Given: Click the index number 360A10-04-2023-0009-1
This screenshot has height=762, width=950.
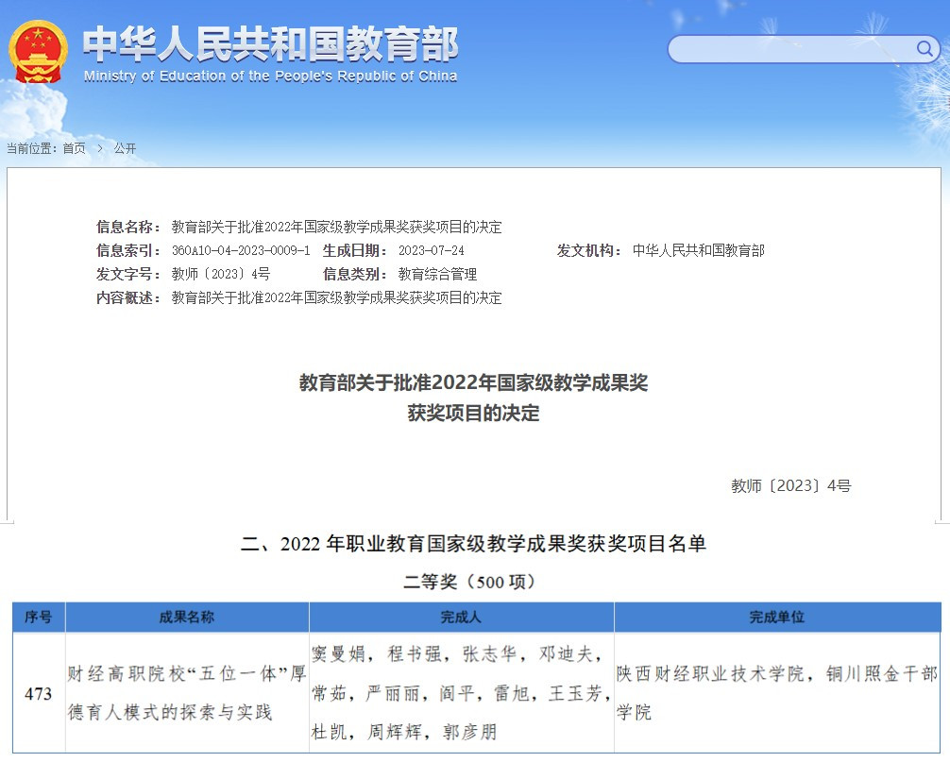Looking at the screenshot, I should 241,250.
